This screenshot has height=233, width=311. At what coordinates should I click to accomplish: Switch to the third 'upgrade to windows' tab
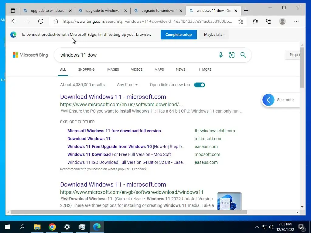pyautogui.click(x=158, y=11)
